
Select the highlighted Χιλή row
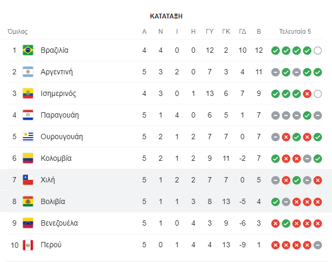pos(166,180)
